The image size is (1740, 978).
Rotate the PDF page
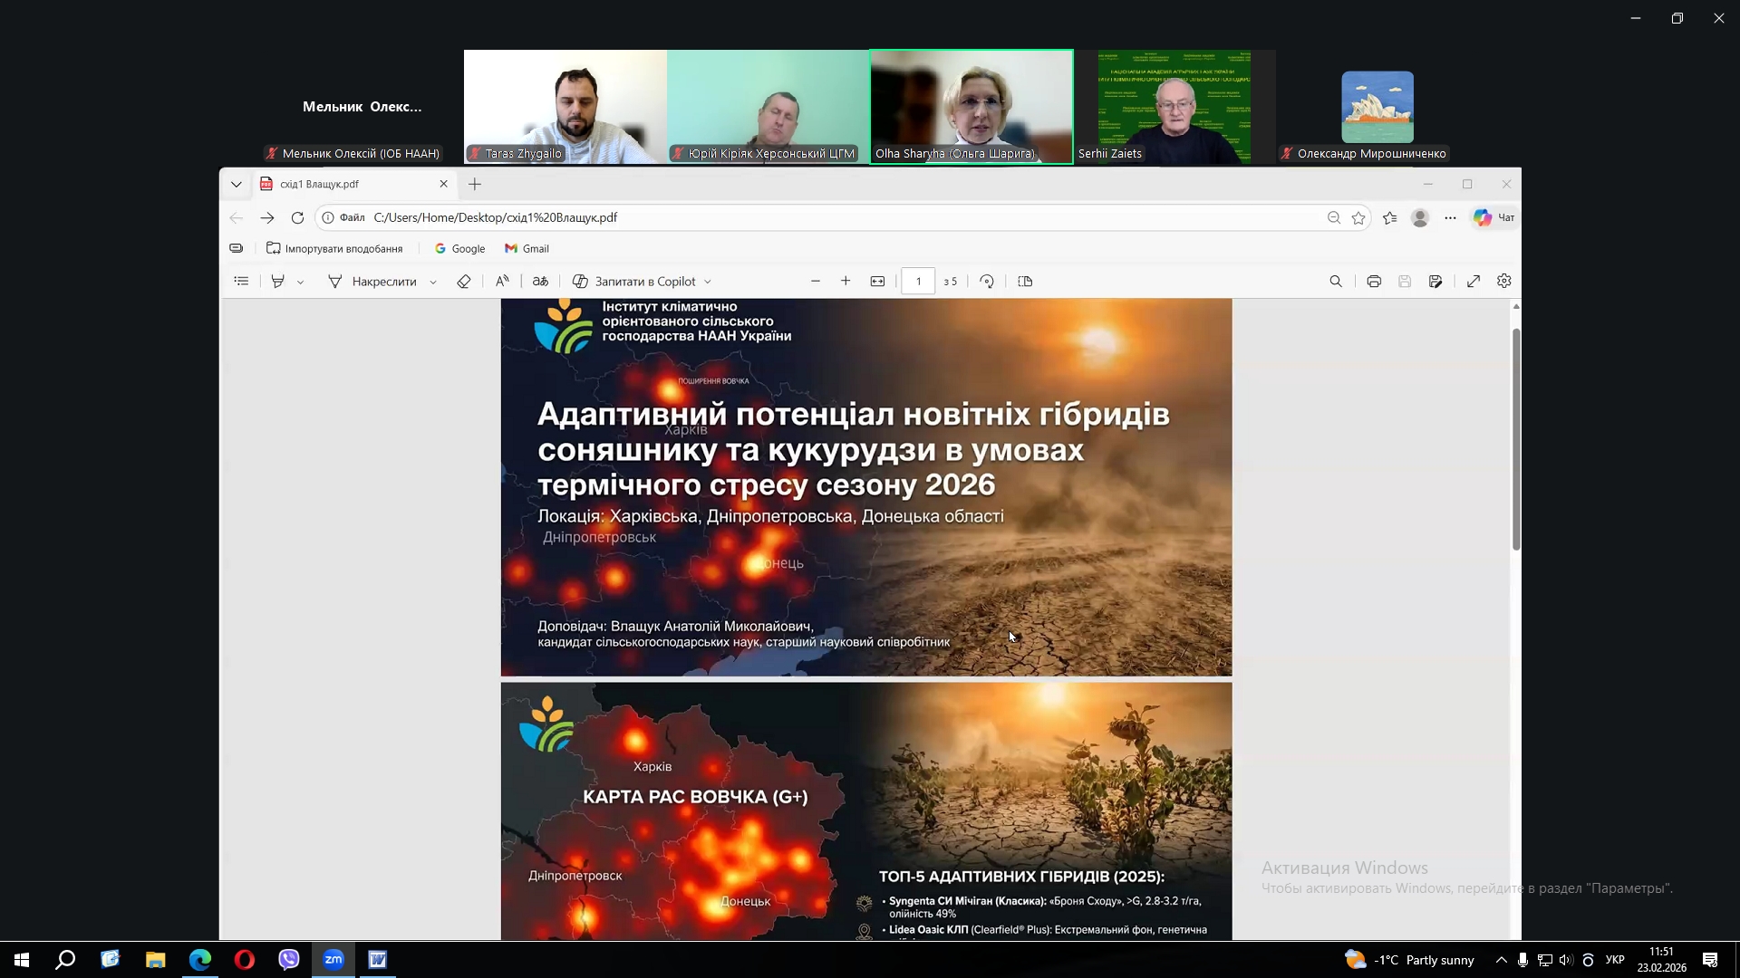click(x=987, y=282)
